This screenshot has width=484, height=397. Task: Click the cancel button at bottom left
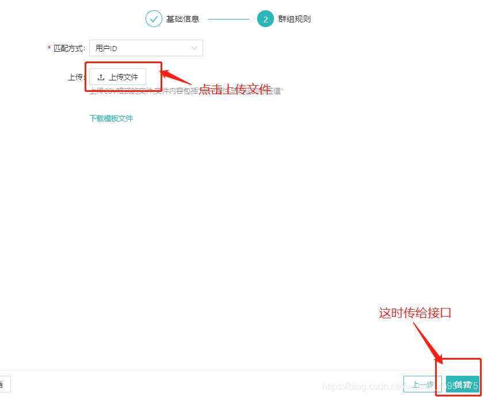click(x=5, y=384)
